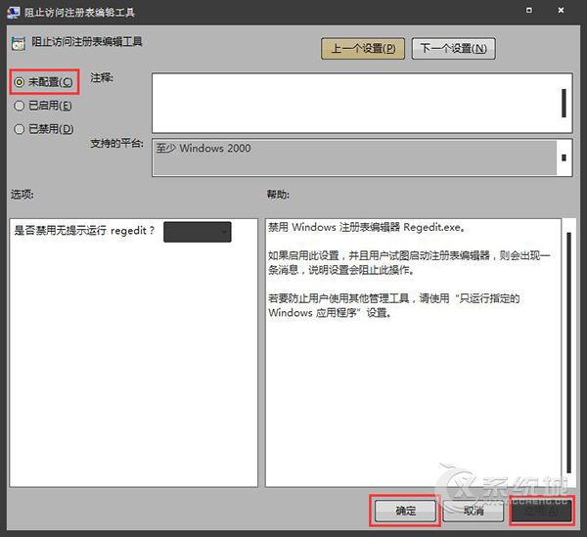
Task: Click the help text '禁用 Windows 注册表编辑器 Regedit.exe。'
Action: tap(367, 227)
